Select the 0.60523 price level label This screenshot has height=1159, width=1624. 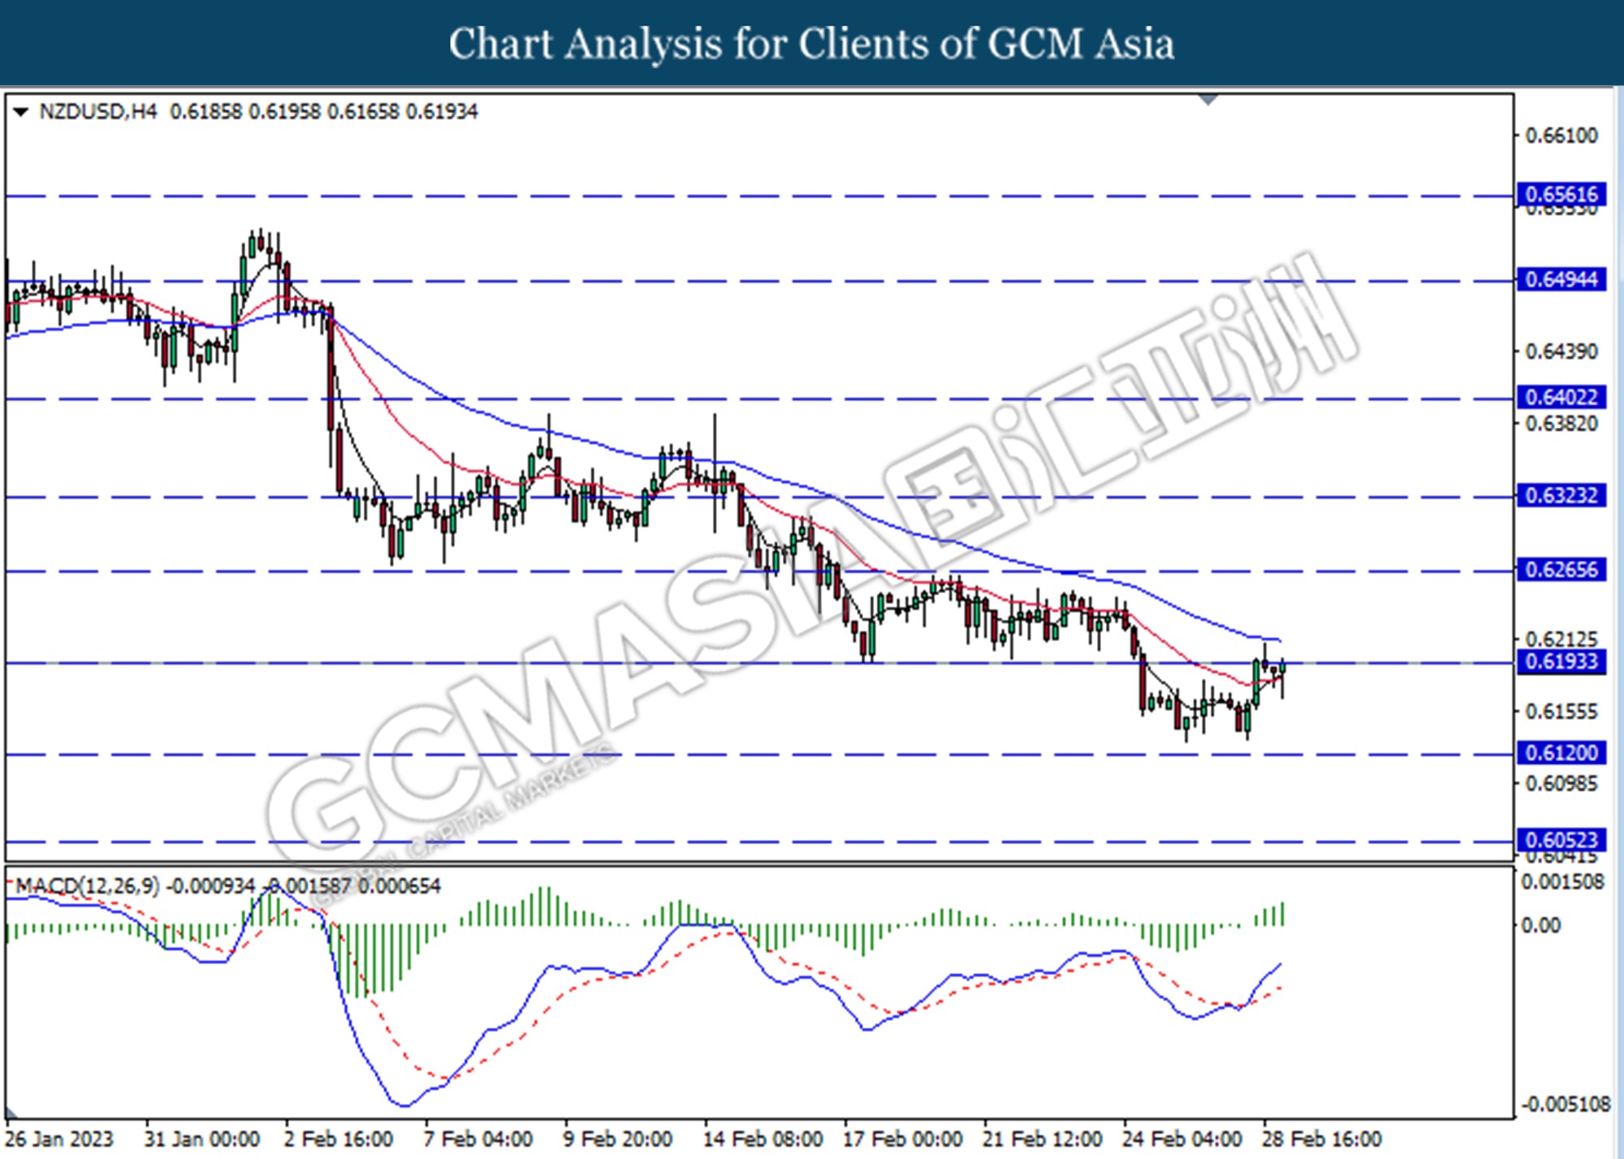point(1561,840)
